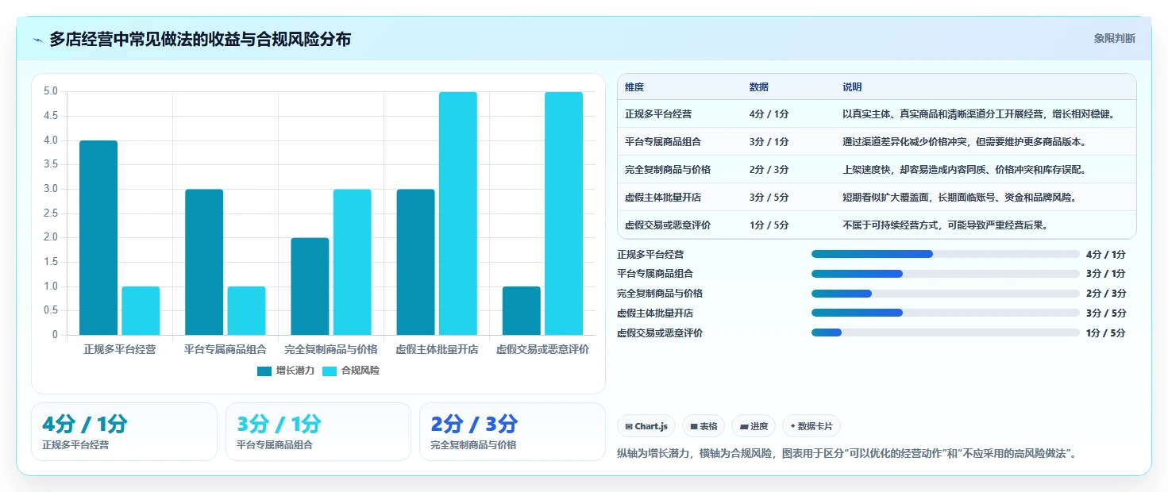Viewport: 1168px width, 492px height.
Task: Toggle the 增长潜力 legend swatch
Action: (x=264, y=371)
